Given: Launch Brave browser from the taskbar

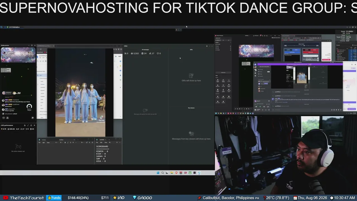Looking at the screenshot, I should click(x=176, y=173).
